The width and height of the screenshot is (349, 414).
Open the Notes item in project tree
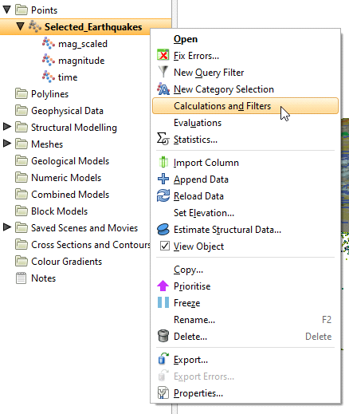click(x=43, y=278)
